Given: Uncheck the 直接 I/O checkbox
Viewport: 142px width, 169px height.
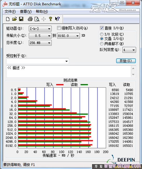Looking at the screenshot, I should (102, 28).
